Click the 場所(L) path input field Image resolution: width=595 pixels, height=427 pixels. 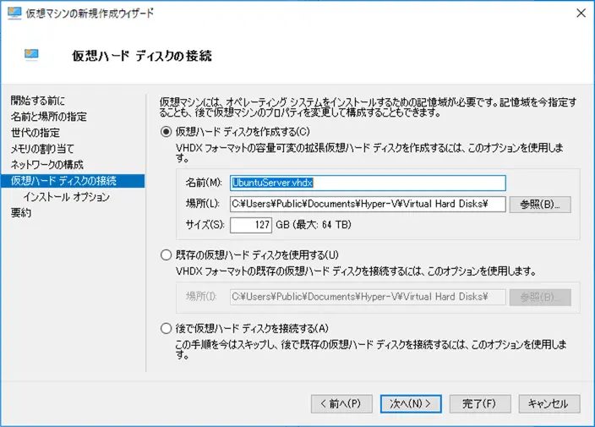[368, 205]
